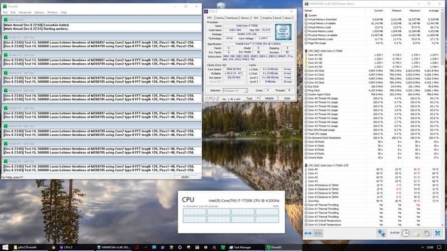The width and height of the screenshot is (447, 251).
Task: Click the Intel Core i7 logo in CPU-Z
Action: click(283, 32)
